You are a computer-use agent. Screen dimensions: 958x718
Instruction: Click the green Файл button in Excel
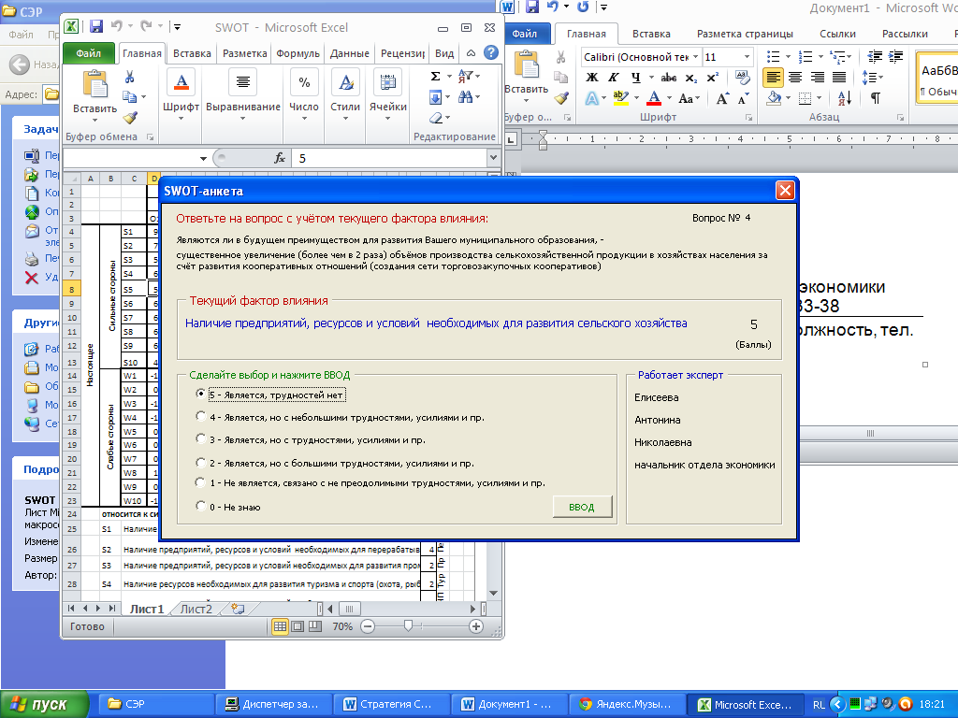89,53
